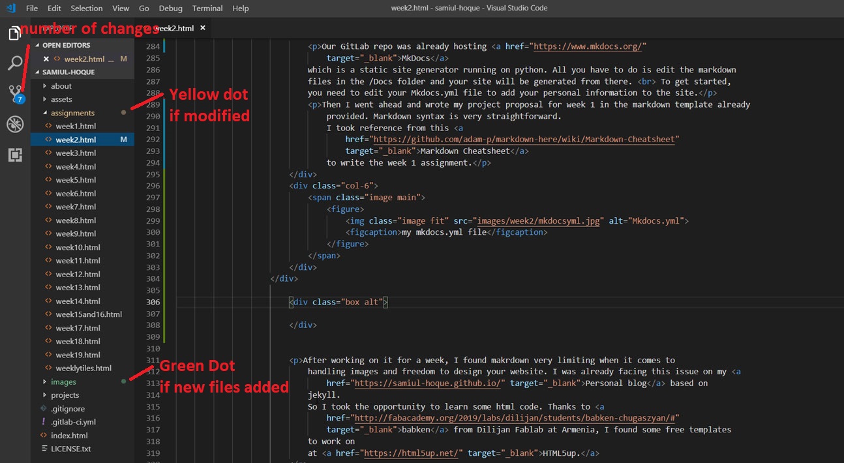Open the Help menu
The height and width of the screenshot is (463, 844).
(x=241, y=8)
